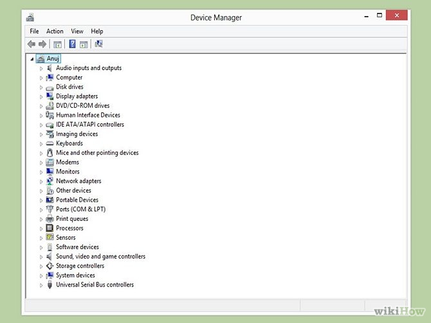Image resolution: width=431 pixels, height=323 pixels.
Task: Click the Back arrow in the toolbar
Action: tap(32, 44)
